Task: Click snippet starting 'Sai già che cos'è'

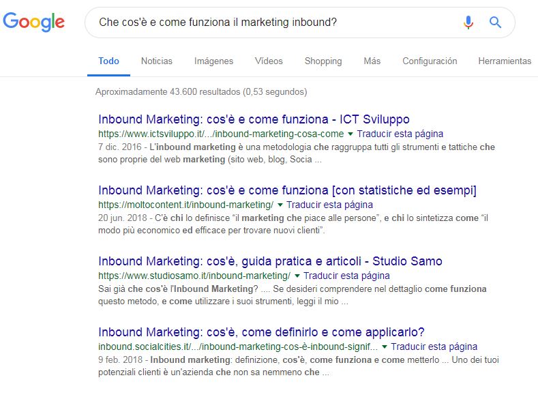Action: [293, 295]
